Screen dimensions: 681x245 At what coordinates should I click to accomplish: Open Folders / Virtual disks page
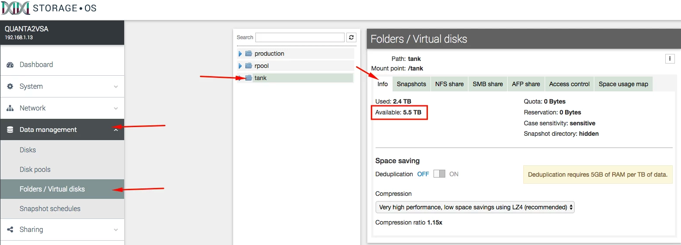[x=62, y=189]
